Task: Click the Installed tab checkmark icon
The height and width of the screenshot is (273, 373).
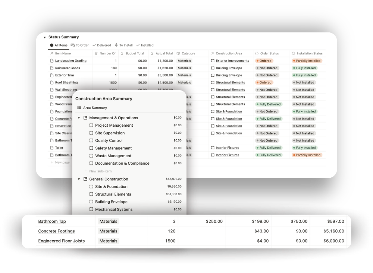Action: pos(138,45)
